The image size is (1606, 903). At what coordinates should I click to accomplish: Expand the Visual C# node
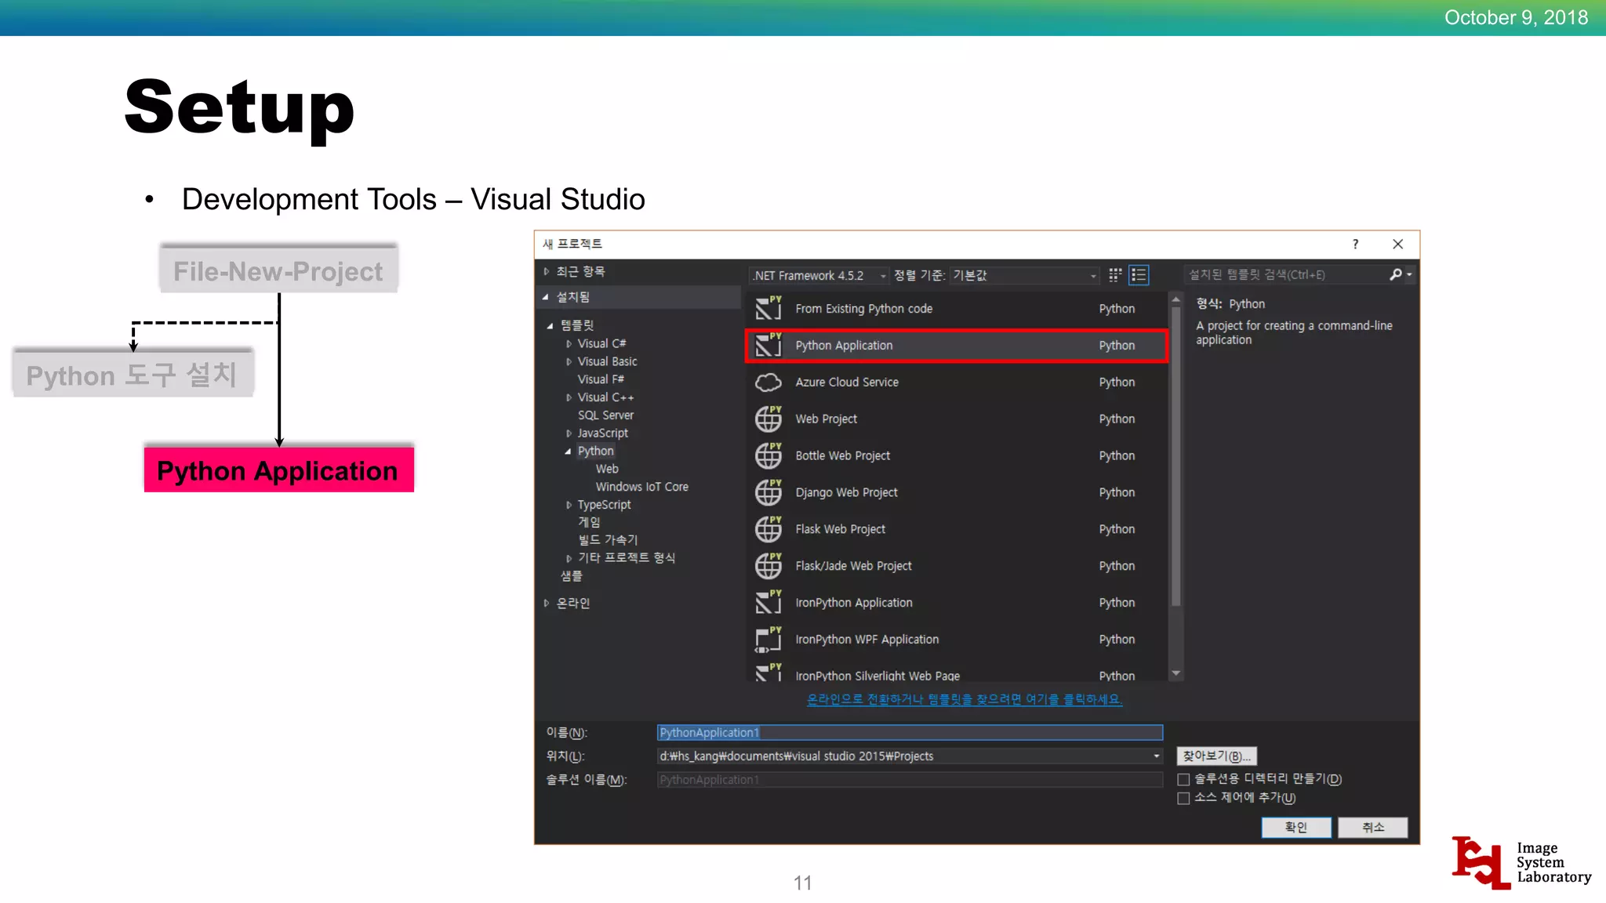tap(569, 343)
